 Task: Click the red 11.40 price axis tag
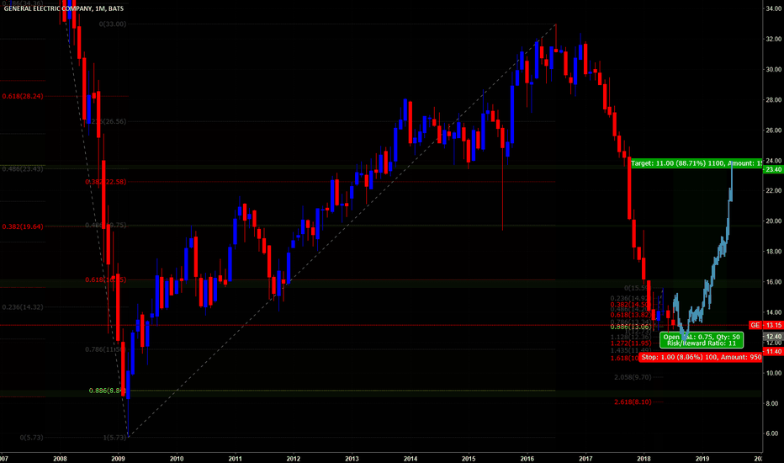click(773, 352)
